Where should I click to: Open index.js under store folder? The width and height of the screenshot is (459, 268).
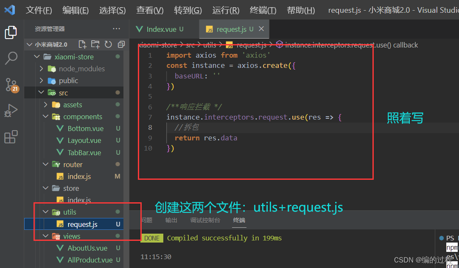point(74,200)
